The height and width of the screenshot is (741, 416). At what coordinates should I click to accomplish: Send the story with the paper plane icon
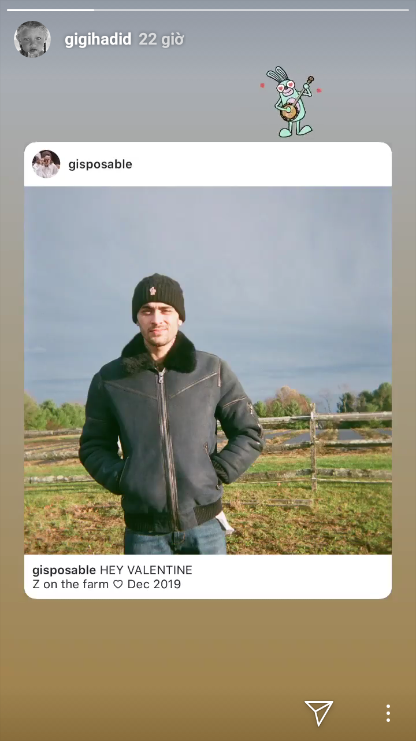tap(319, 713)
